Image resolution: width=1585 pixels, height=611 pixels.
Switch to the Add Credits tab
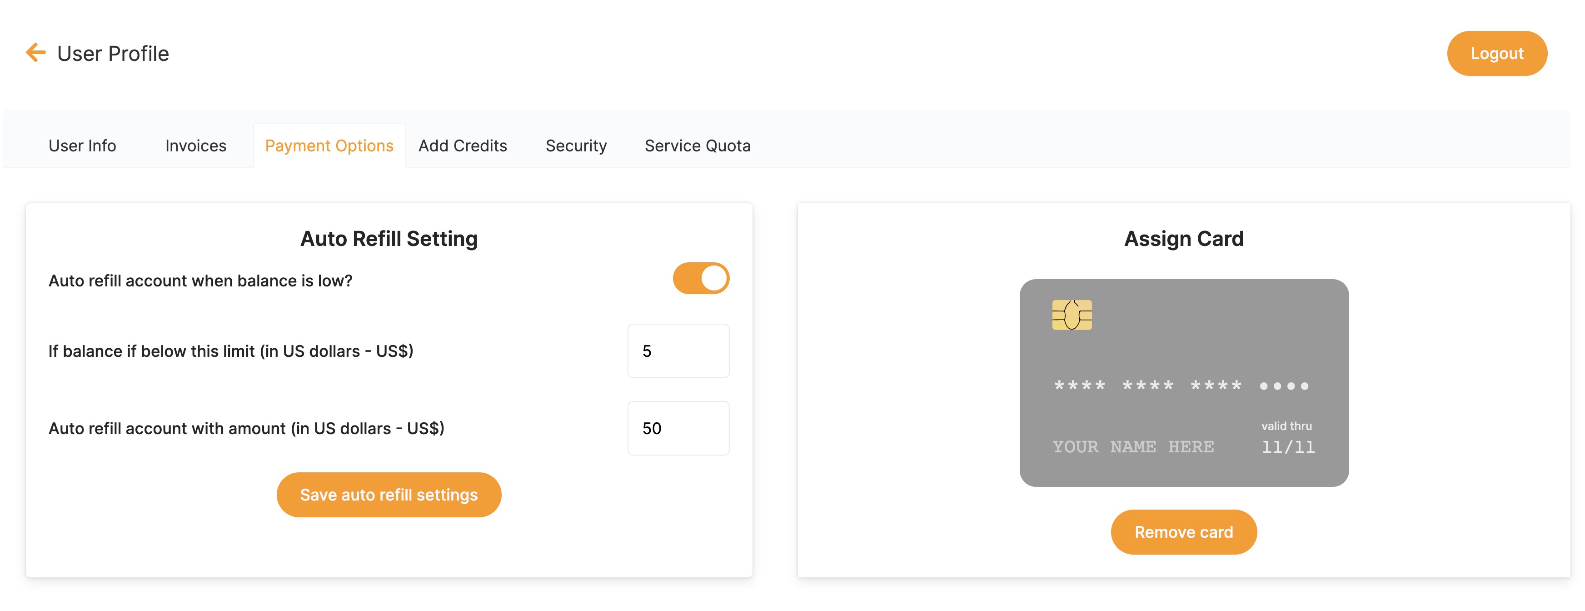coord(462,145)
